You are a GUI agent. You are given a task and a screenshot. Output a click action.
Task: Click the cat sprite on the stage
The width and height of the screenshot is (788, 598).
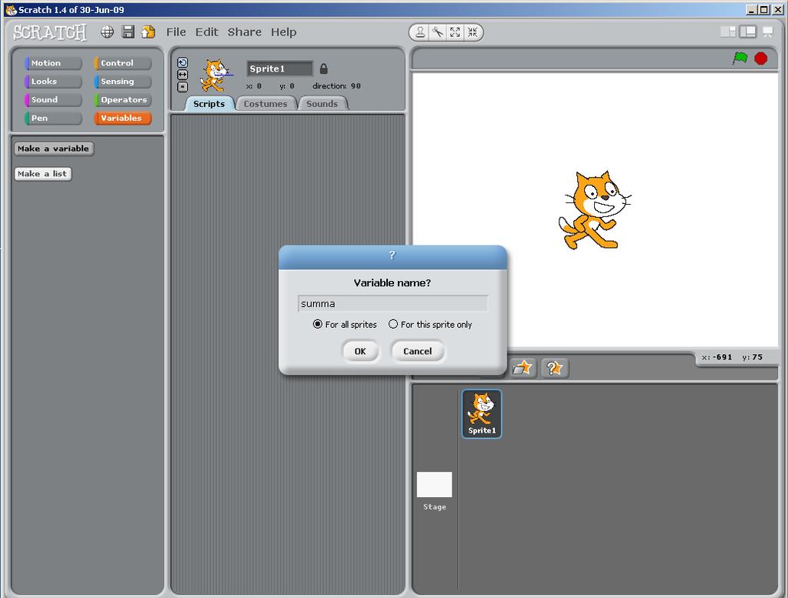595,210
